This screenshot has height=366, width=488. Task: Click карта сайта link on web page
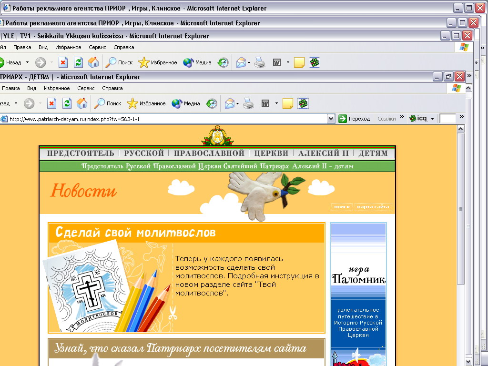click(x=373, y=207)
